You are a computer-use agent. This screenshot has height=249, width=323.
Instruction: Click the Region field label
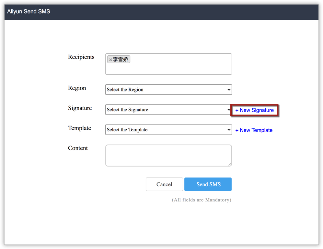77,88
